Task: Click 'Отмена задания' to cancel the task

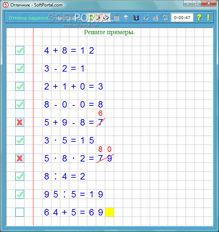Action: (x=28, y=18)
